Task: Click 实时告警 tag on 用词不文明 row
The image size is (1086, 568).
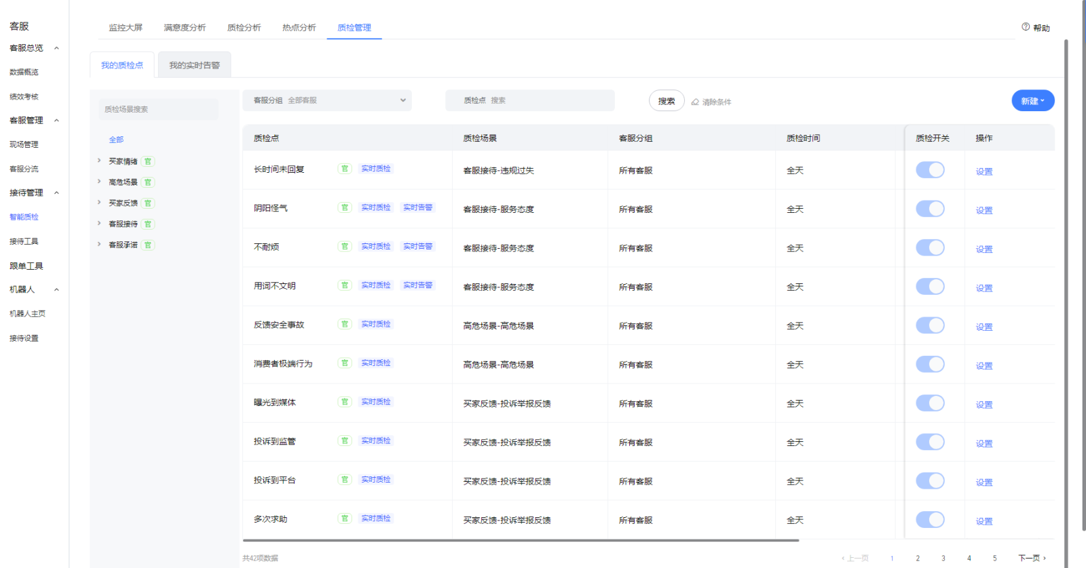Action: (x=417, y=285)
